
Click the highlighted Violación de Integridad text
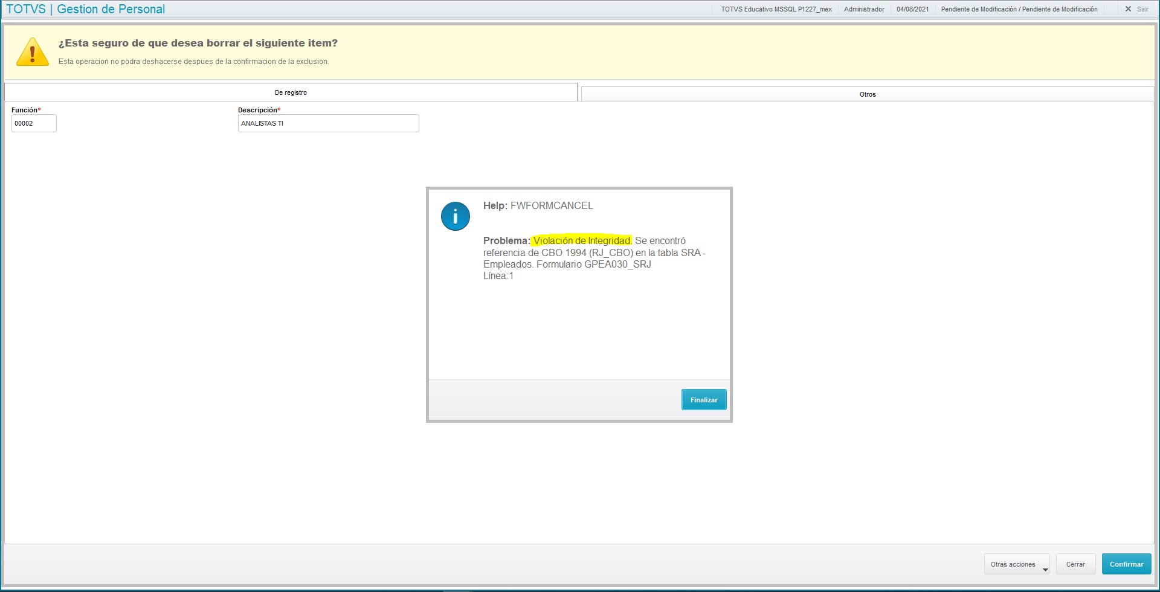582,240
